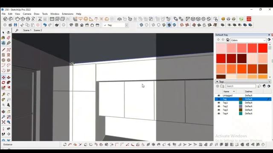Viewport: 273px width, 153px height.
Task: Select the Follow Me tool
Action: (9, 82)
